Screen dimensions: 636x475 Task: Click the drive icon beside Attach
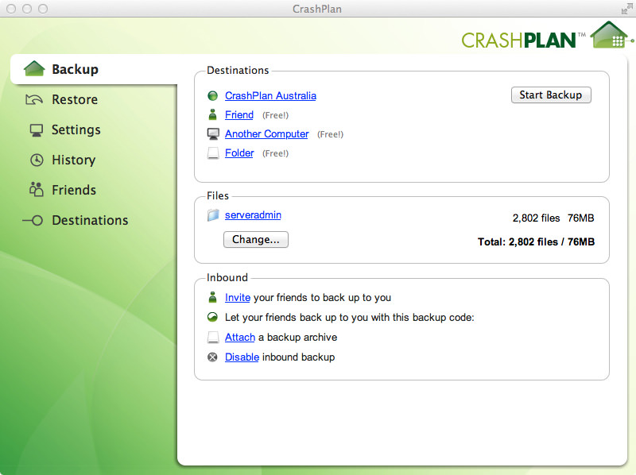[x=213, y=338]
